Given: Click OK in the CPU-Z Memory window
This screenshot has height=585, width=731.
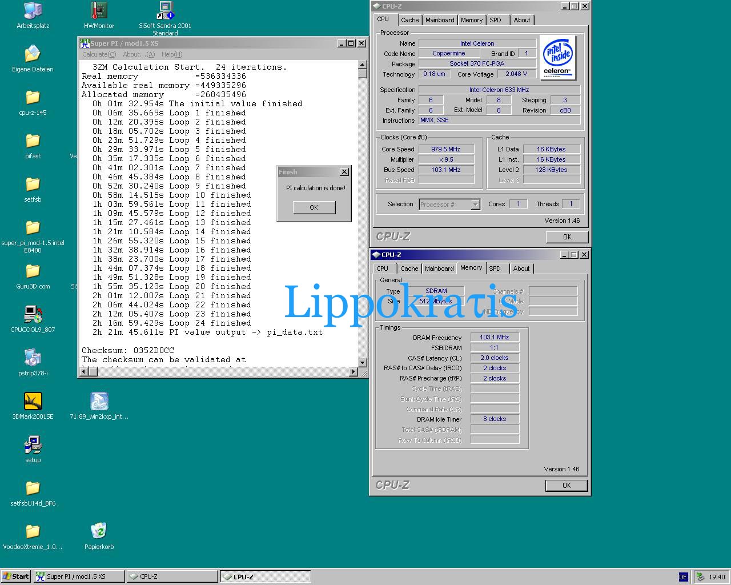Looking at the screenshot, I should click(567, 485).
